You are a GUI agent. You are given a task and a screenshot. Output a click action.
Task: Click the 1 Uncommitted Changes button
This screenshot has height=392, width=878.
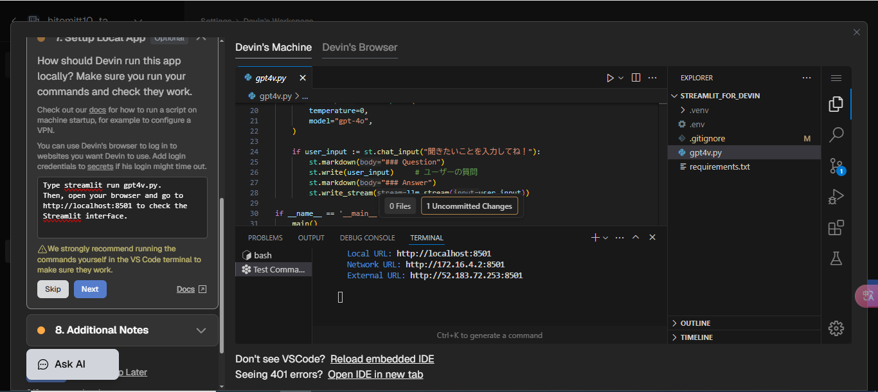click(x=470, y=206)
